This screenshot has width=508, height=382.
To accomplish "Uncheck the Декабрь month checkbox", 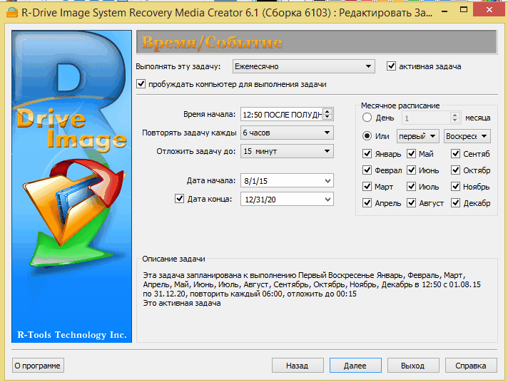I will (x=456, y=203).
